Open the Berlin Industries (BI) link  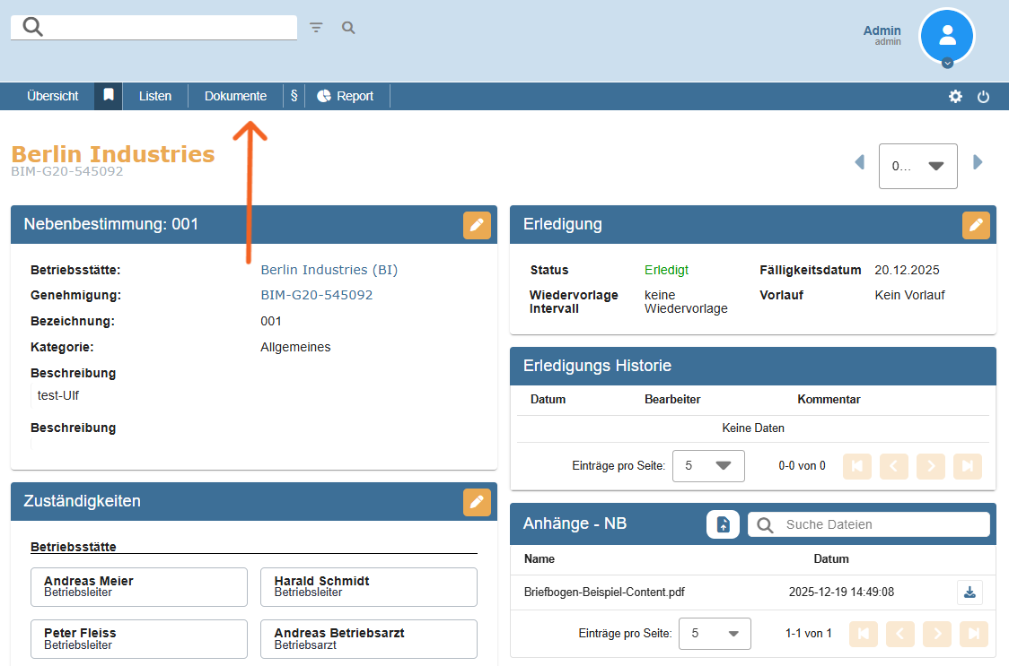coord(329,270)
